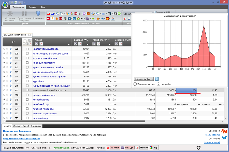Screen dimensions: 229x152
Task: Click the Rambler R icon in toolbar's top row
Action: (62, 14)
